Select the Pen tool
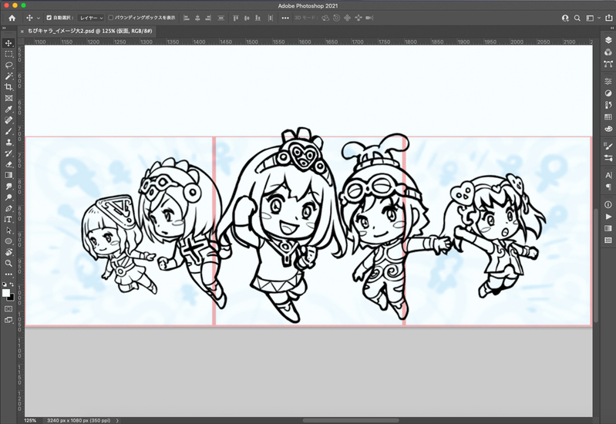The image size is (616, 424). click(8, 208)
